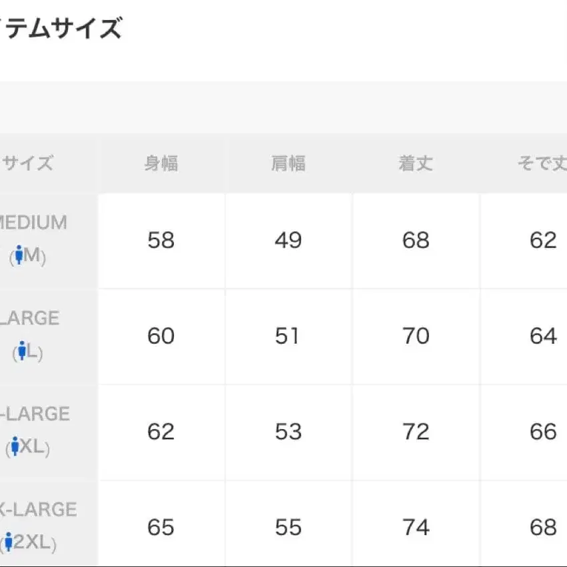
Task: Click the アイテムサイズ section heading
Action: [61, 29]
